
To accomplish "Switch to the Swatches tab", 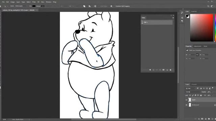I will pos(194,11).
